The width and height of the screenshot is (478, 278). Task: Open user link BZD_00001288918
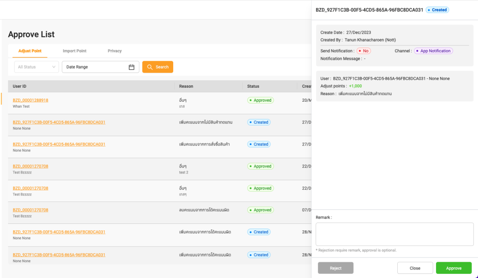click(30, 100)
